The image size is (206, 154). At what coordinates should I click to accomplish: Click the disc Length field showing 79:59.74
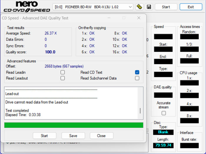[x=163, y=145]
